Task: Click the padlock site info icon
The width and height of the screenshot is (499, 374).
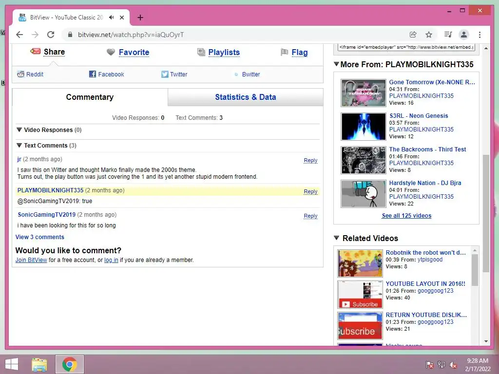Action: 70,35
